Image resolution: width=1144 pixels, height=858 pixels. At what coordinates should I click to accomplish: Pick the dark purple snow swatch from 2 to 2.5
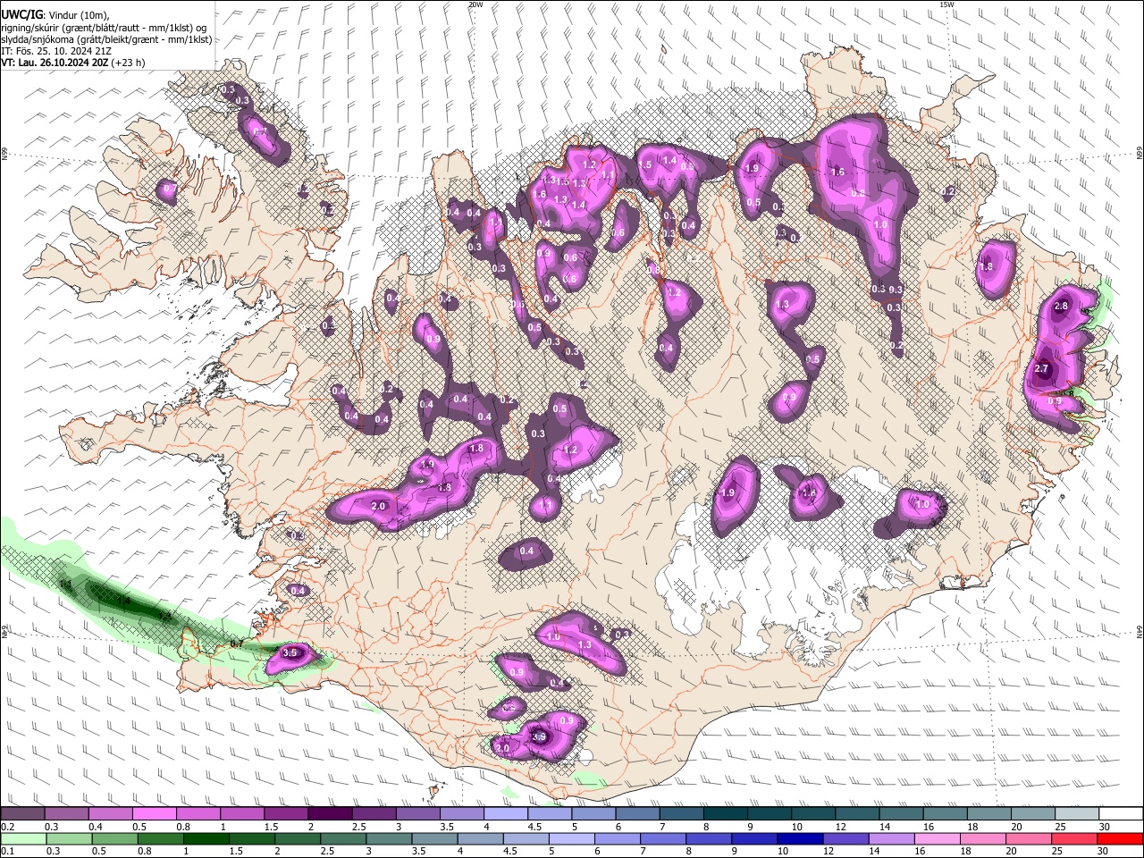click(330, 813)
